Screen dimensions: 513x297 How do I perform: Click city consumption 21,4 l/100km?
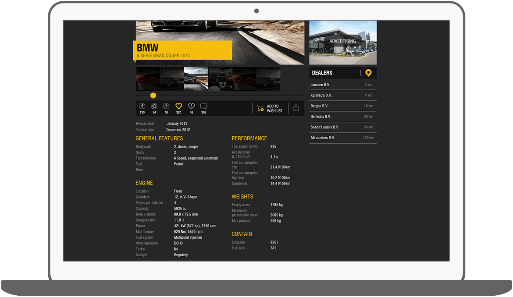point(280,167)
